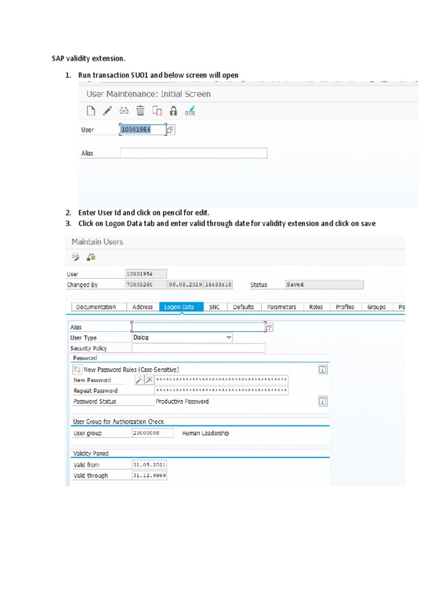Viewport: 444px width, 592px height.
Task: Select the Logon Data tab
Action: pyautogui.click(x=181, y=307)
